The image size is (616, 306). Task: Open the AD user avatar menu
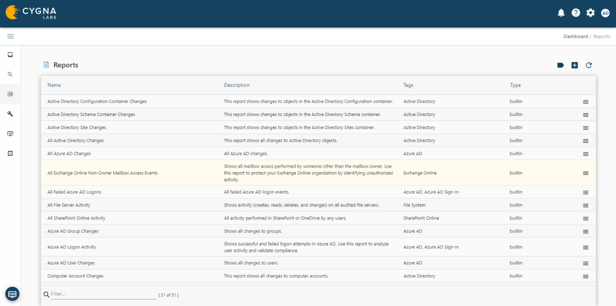(605, 13)
